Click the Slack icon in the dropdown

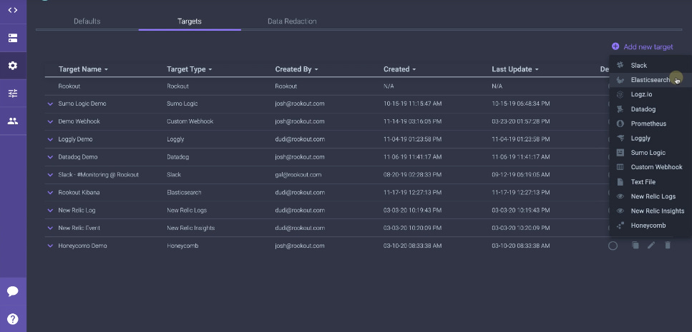[620, 65]
